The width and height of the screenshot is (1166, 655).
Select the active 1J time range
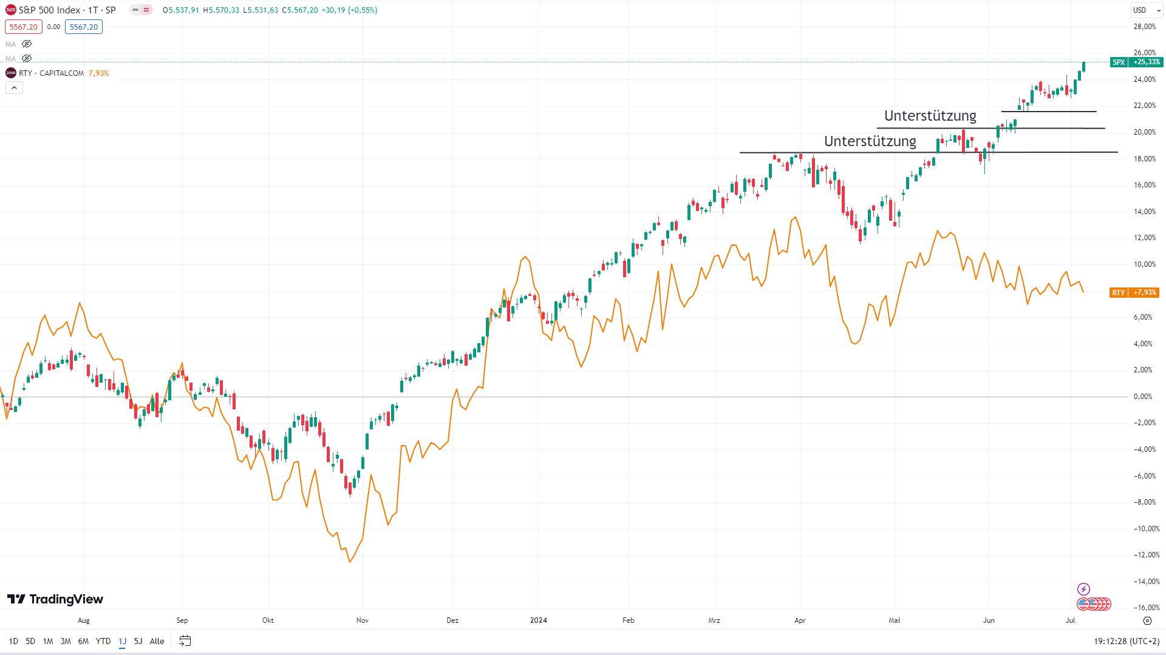[x=123, y=641]
